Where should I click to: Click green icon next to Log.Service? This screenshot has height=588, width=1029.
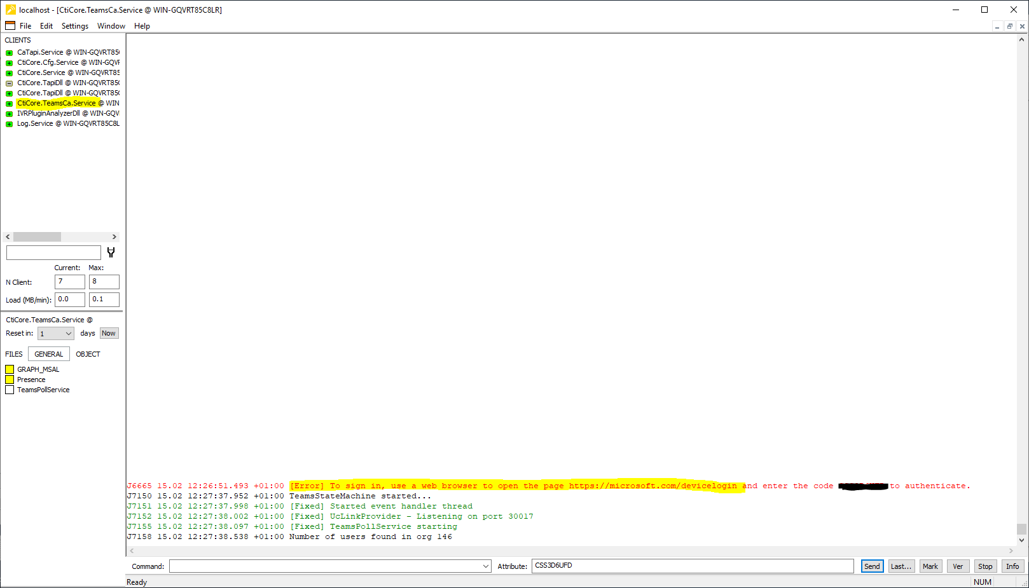tap(10, 124)
